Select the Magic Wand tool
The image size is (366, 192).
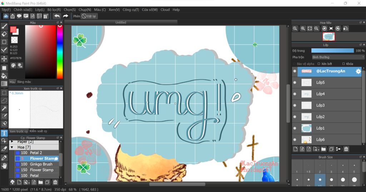(x=4, y=108)
